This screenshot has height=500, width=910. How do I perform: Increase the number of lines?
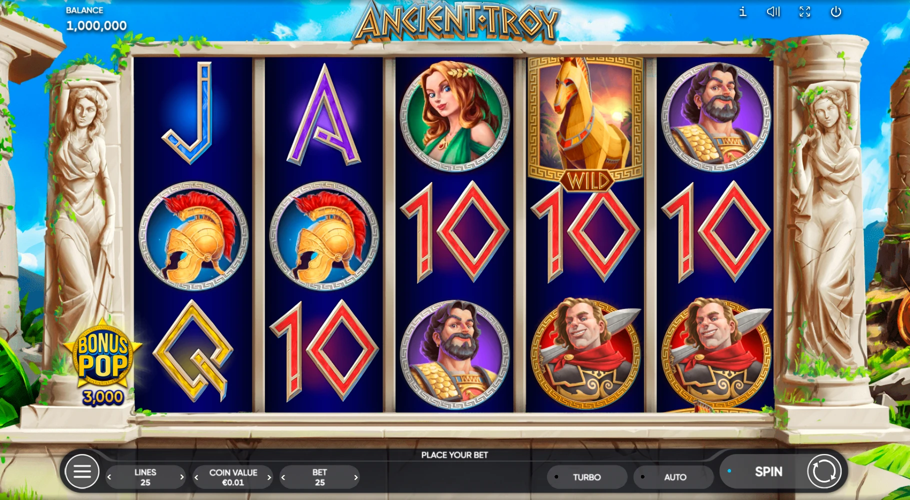(181, 477)
